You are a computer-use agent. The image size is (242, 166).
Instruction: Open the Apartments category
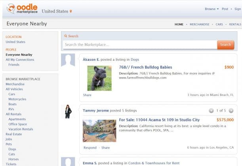17,119
